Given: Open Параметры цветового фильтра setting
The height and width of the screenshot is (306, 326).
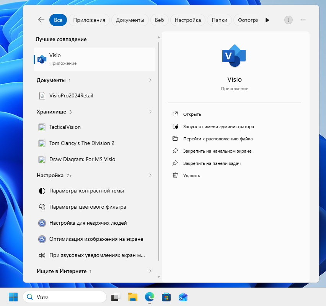Looking at the screenshot, I should point(95,207).
